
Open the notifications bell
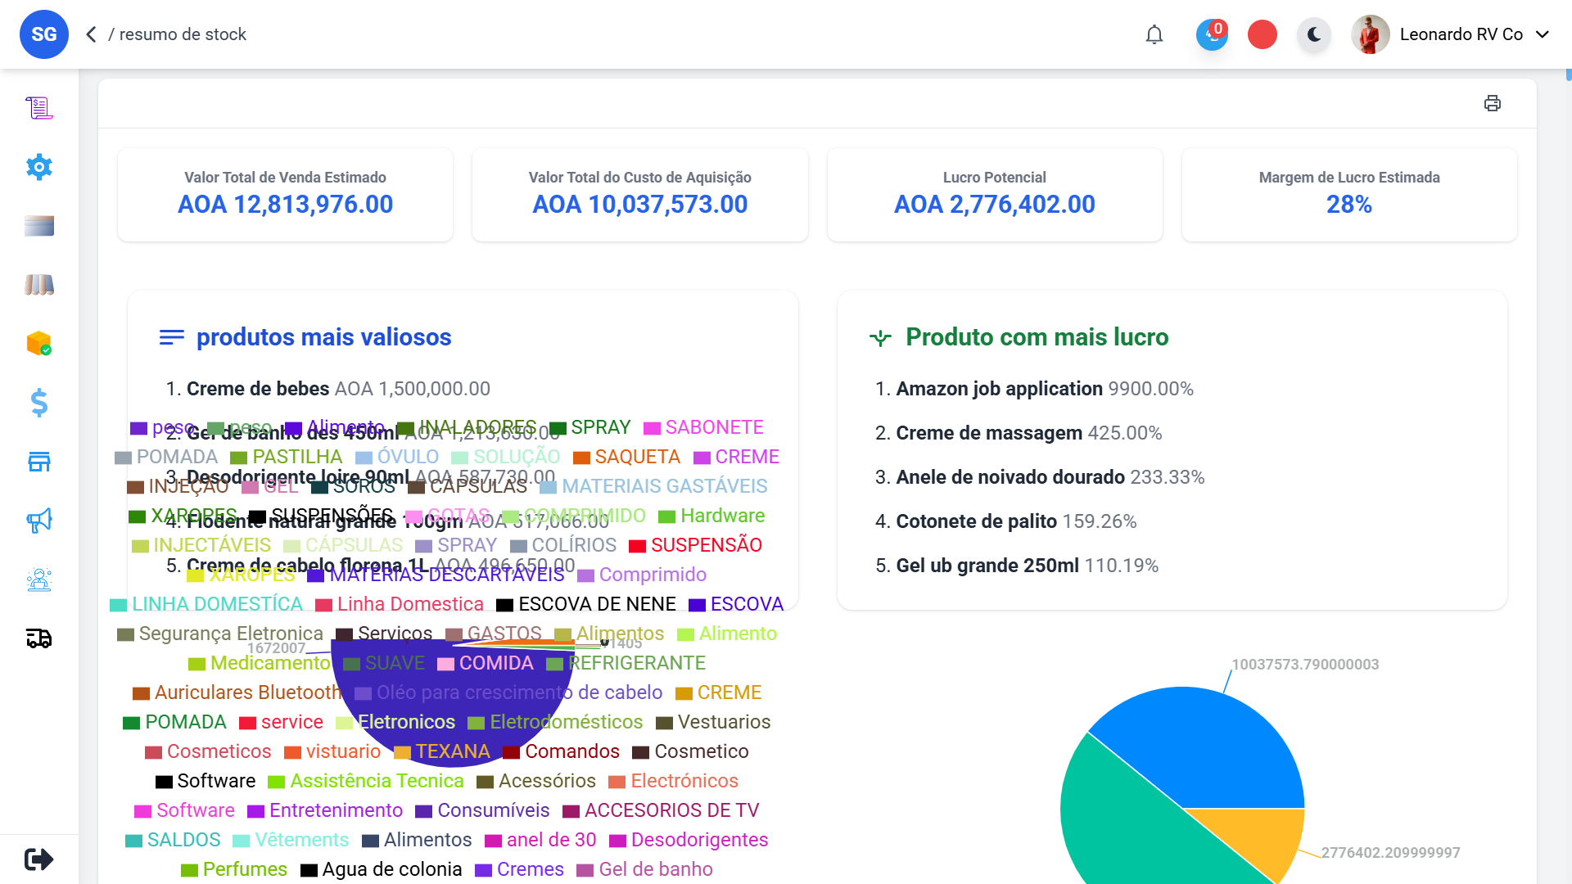[1154, 34]
